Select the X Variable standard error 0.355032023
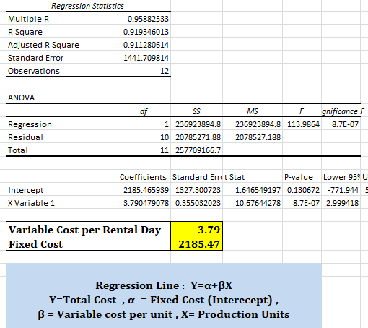 tap(196, 203)
